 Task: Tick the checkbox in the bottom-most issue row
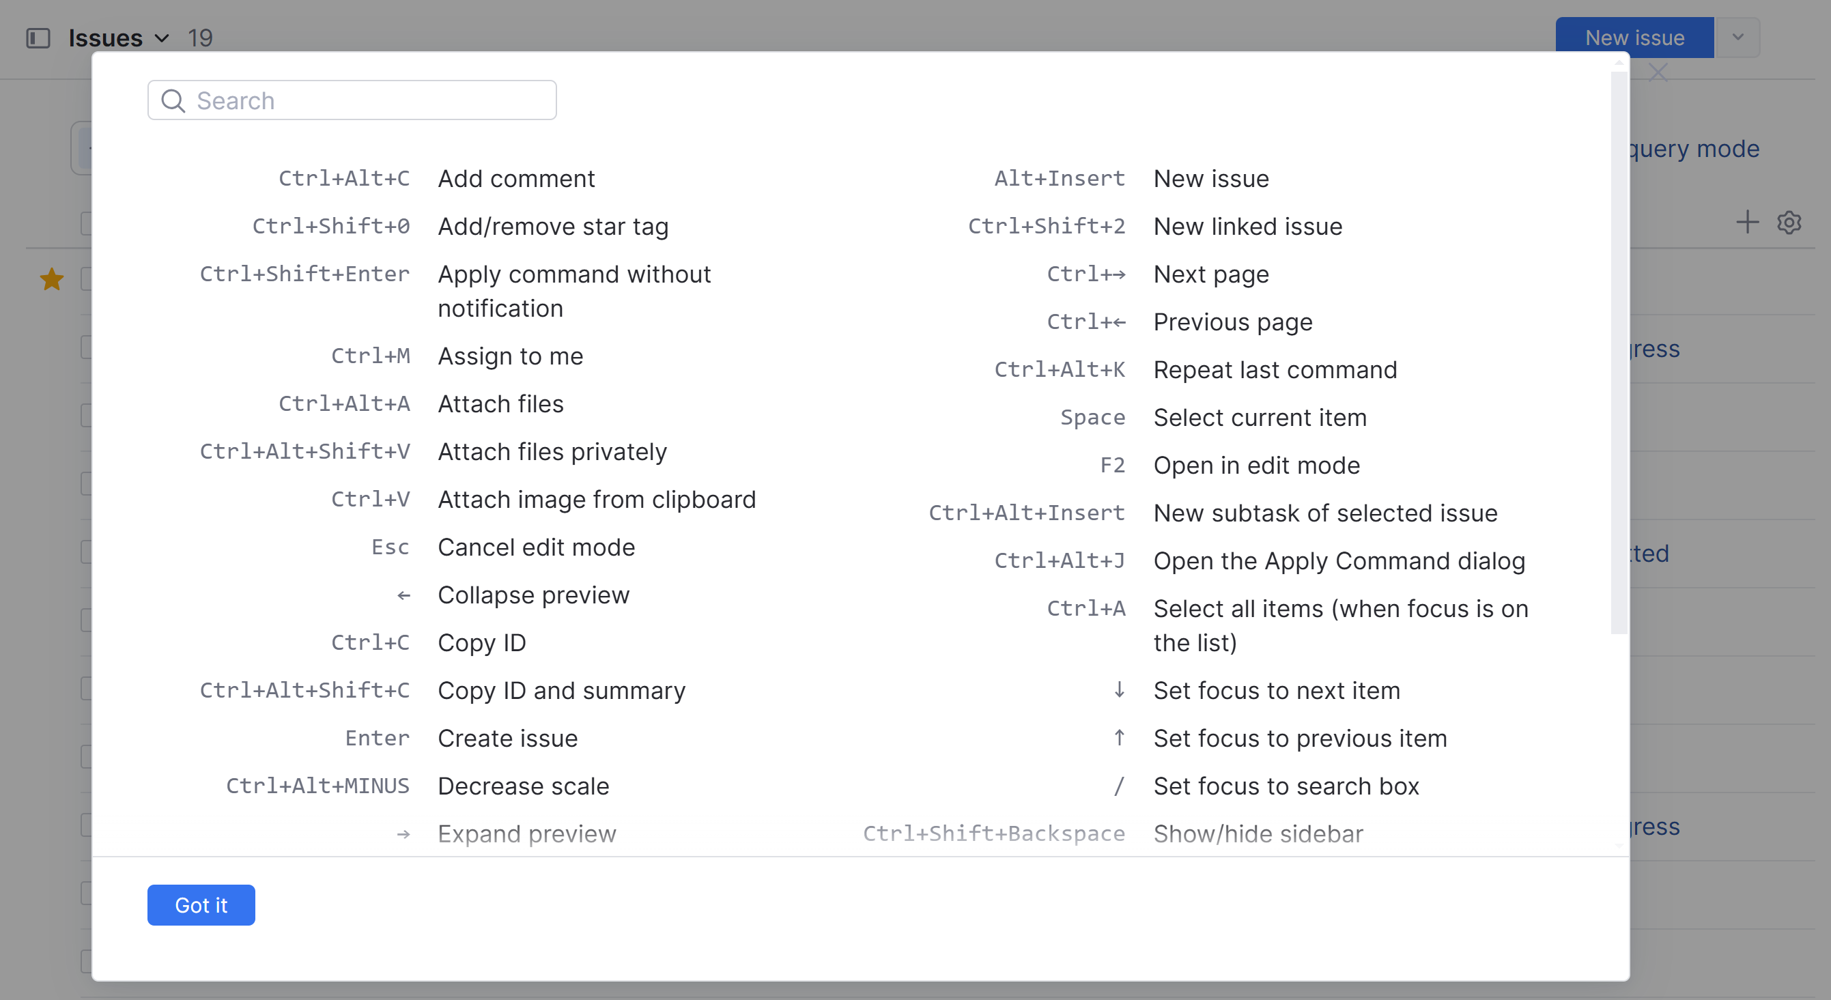pyautogui.click(x=86, y=960)
